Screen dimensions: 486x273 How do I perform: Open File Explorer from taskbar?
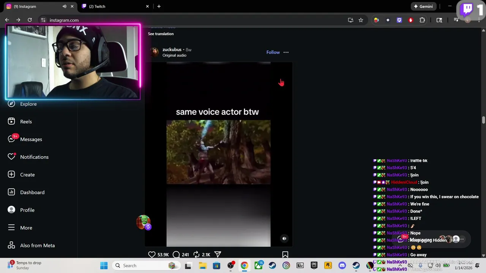[202, 266]
